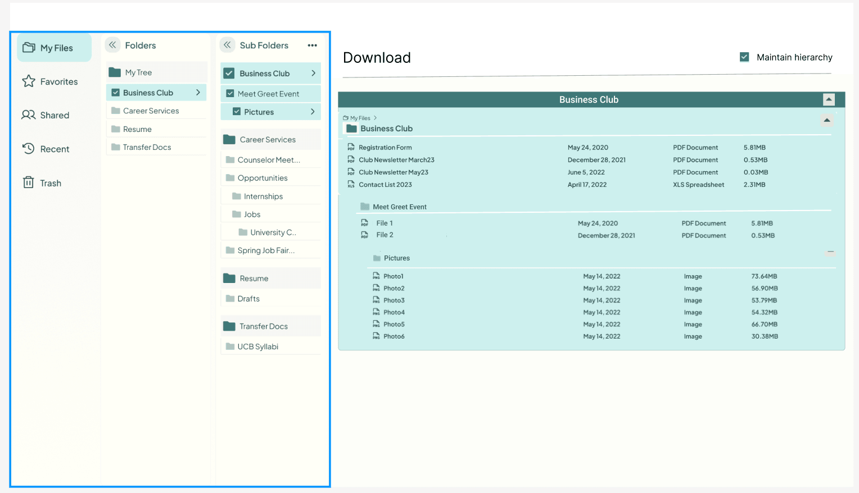The image size is (859, 493).
Task: Collapse Business Club folder listing with round arrow
Action: coord(827,120)
